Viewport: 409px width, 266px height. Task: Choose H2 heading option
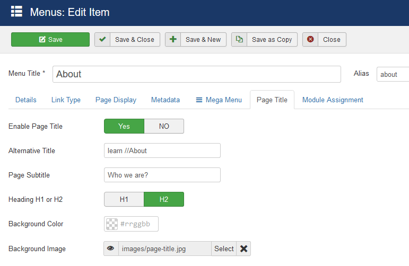tap(164, 199)
